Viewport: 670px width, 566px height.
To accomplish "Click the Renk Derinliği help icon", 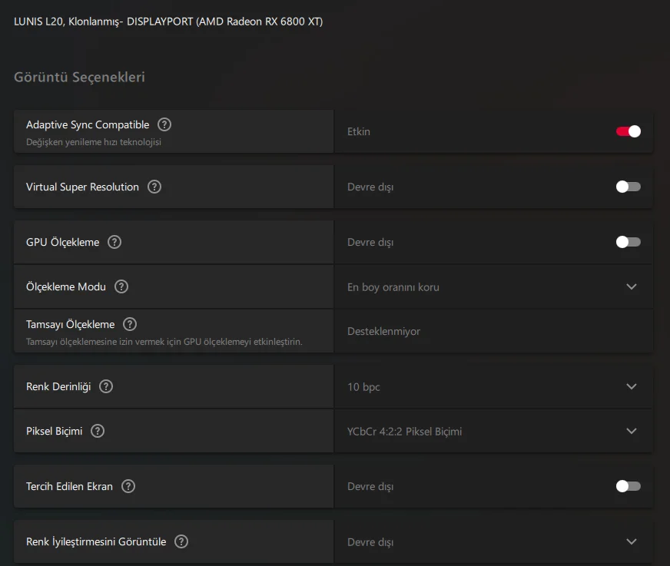I will tap(106, 386).
